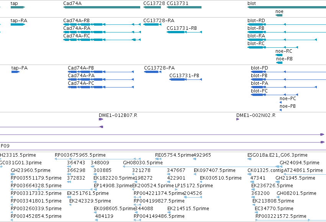Click the CG13731-PB protein label
Viewport: 326px width, 222px height.
coord(184,76)
